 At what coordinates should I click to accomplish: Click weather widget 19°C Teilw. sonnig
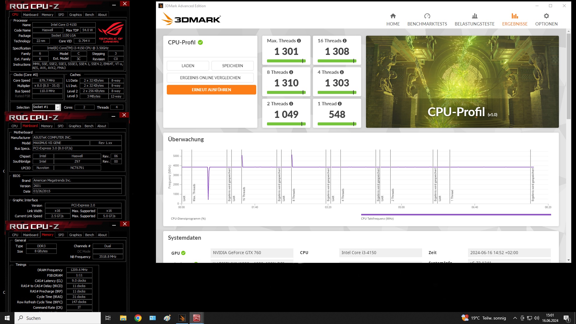coord(484,318)
